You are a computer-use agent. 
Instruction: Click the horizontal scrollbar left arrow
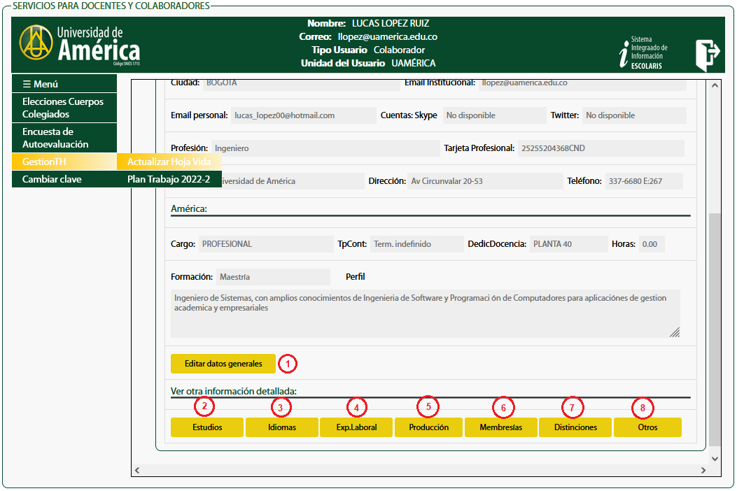pyautogui.click(x=137, y=470)
